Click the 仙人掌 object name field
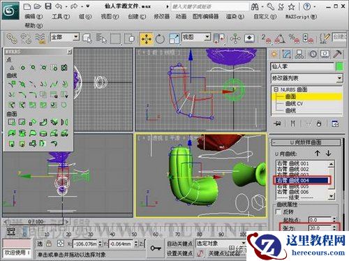The height and width of the screenshot is (261, 349). click(302, 67)
